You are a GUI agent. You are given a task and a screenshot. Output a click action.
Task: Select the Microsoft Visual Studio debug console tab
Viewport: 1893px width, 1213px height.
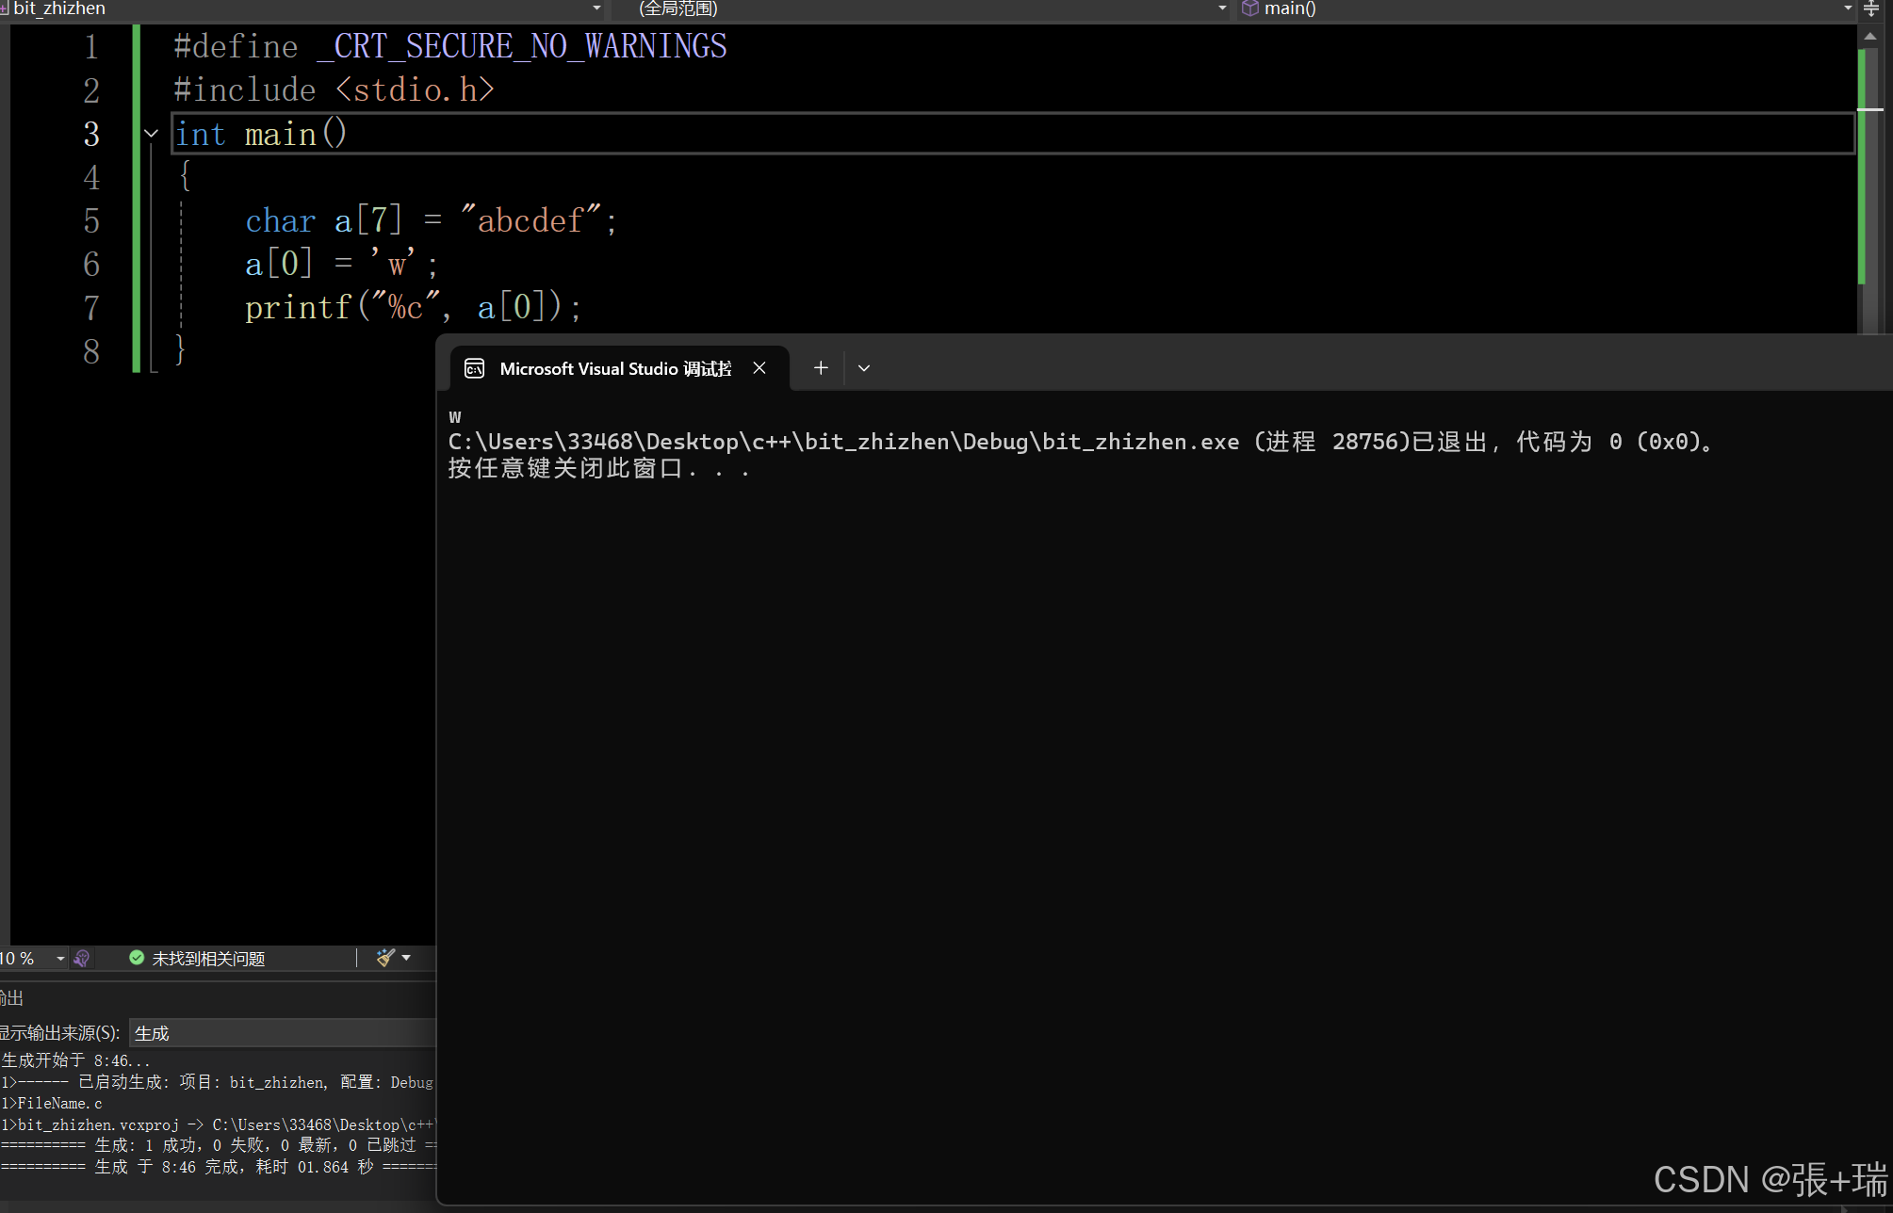[614, 368]
